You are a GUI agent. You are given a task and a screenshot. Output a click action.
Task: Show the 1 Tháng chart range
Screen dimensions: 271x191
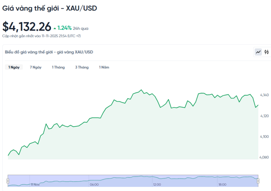point(58,67)
